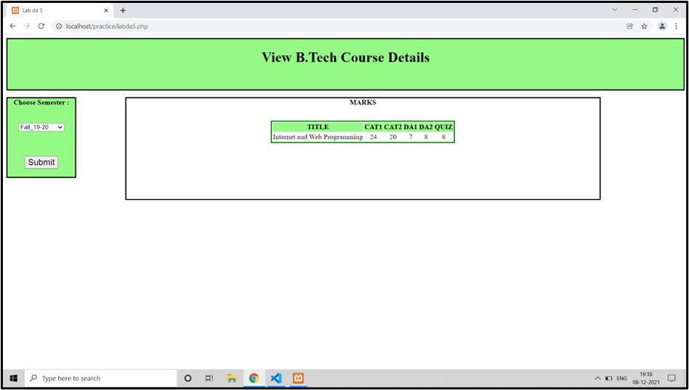Click the taskbar search box
The image size is (689, 390).
100,378
